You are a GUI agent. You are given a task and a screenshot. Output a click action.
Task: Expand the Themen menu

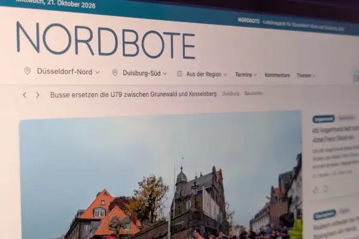pyautogui.click(x=306, y=75)
